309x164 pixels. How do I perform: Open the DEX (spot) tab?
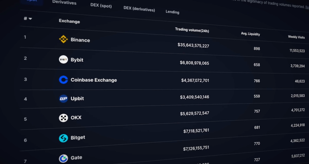(x=101, y=5)
